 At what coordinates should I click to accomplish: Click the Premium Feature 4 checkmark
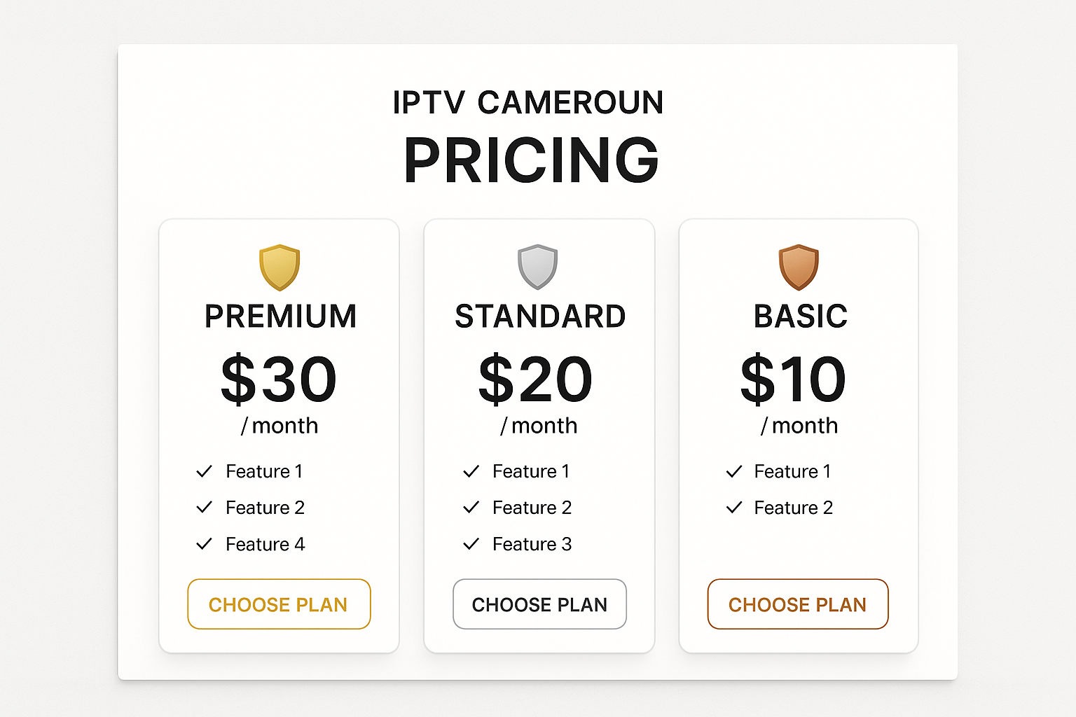(204, 544)
